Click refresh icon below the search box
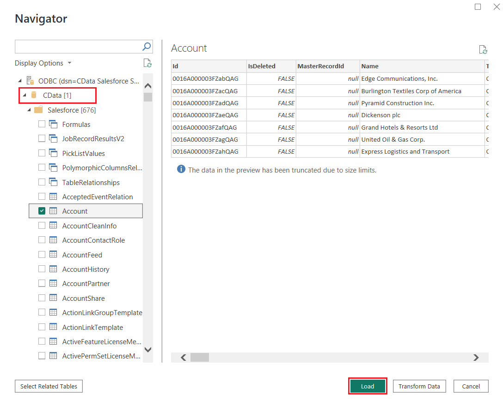Viewport: 503px width, 400px height. (x=147, y=63)
